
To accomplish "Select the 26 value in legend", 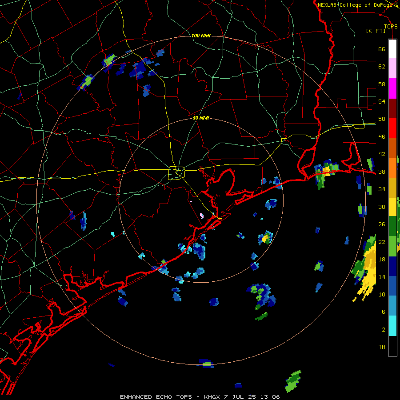I will coord(382,224).
